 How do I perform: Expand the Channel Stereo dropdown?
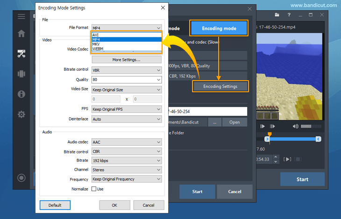coord(127,170)
